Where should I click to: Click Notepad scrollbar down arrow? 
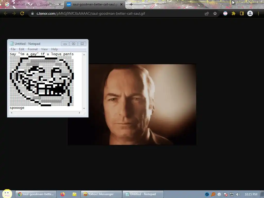84,109
